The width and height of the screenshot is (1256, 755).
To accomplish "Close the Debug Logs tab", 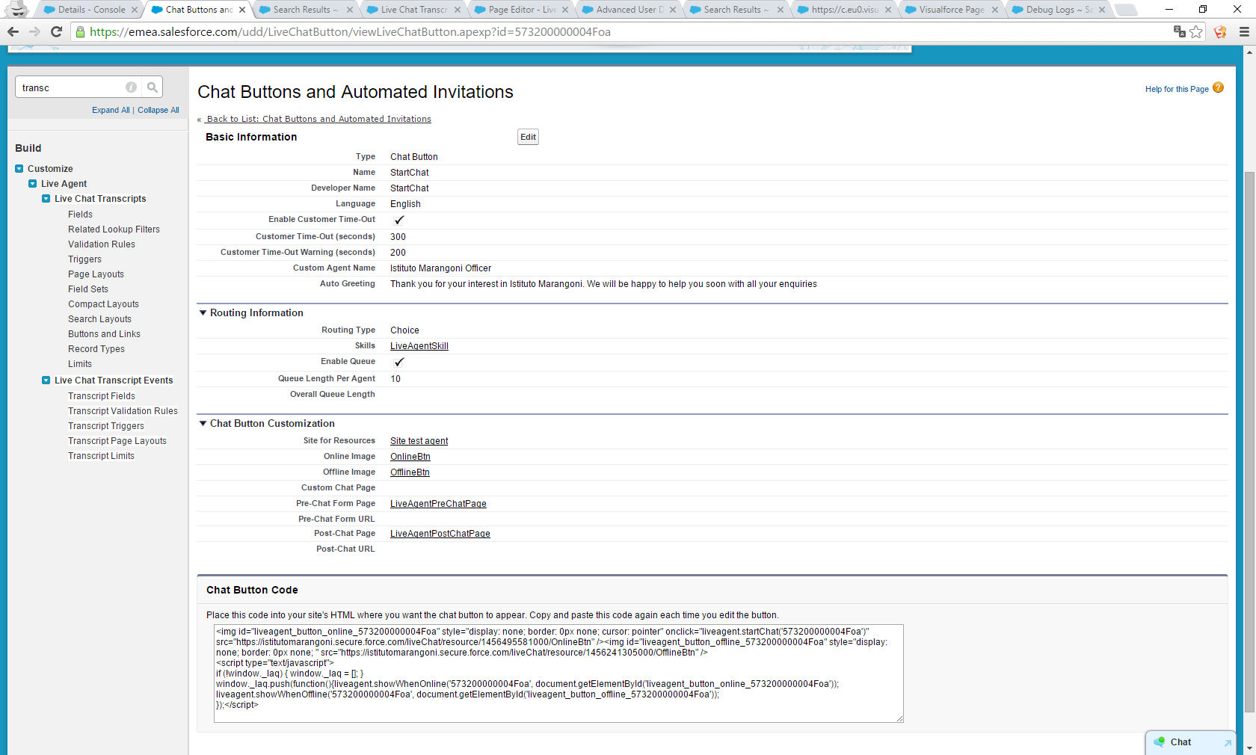I will [x=1102, y=10].
